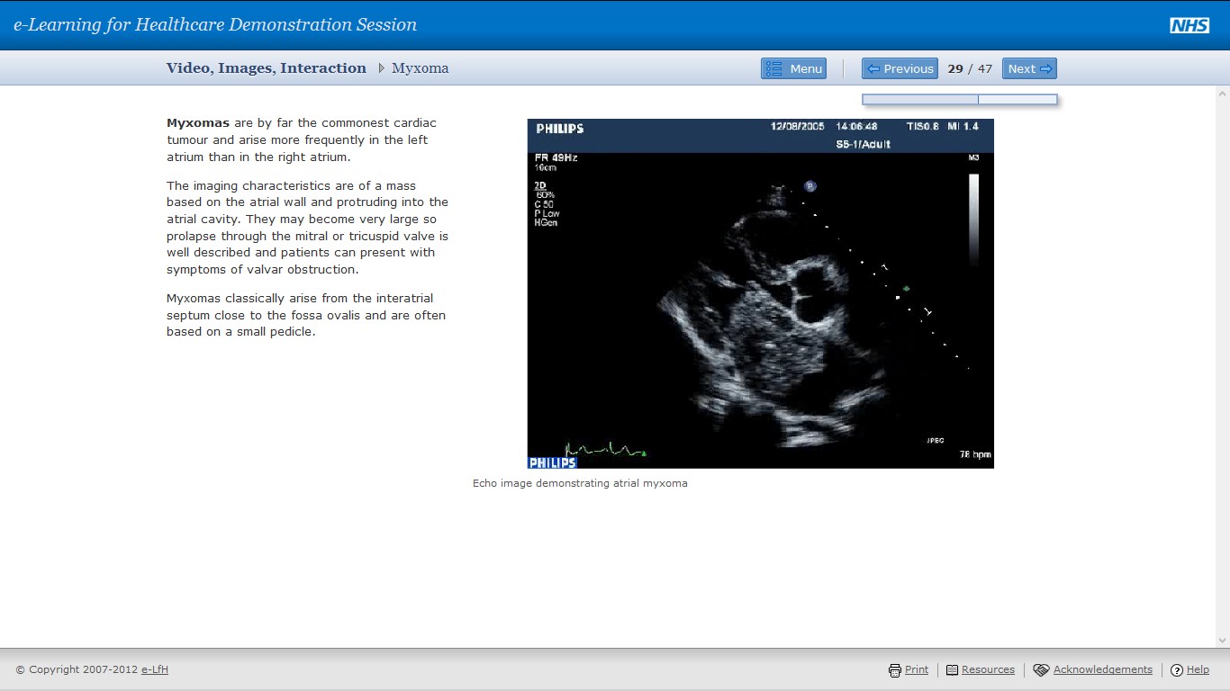Click the question mark Help icon
This screenshot has height=691, width=1230.
point(1176,669)
